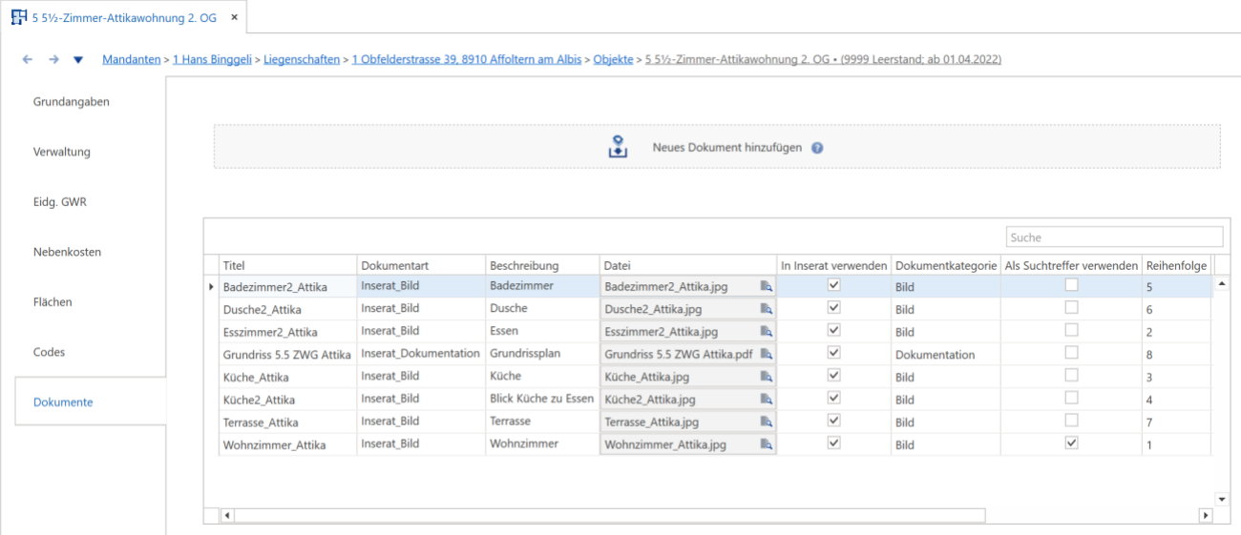The height and width of the screenshot is (535, 1241).
Task: Click the blue help icon after Neues Dokument hinzufügen
Action: [x=817, y=148]
